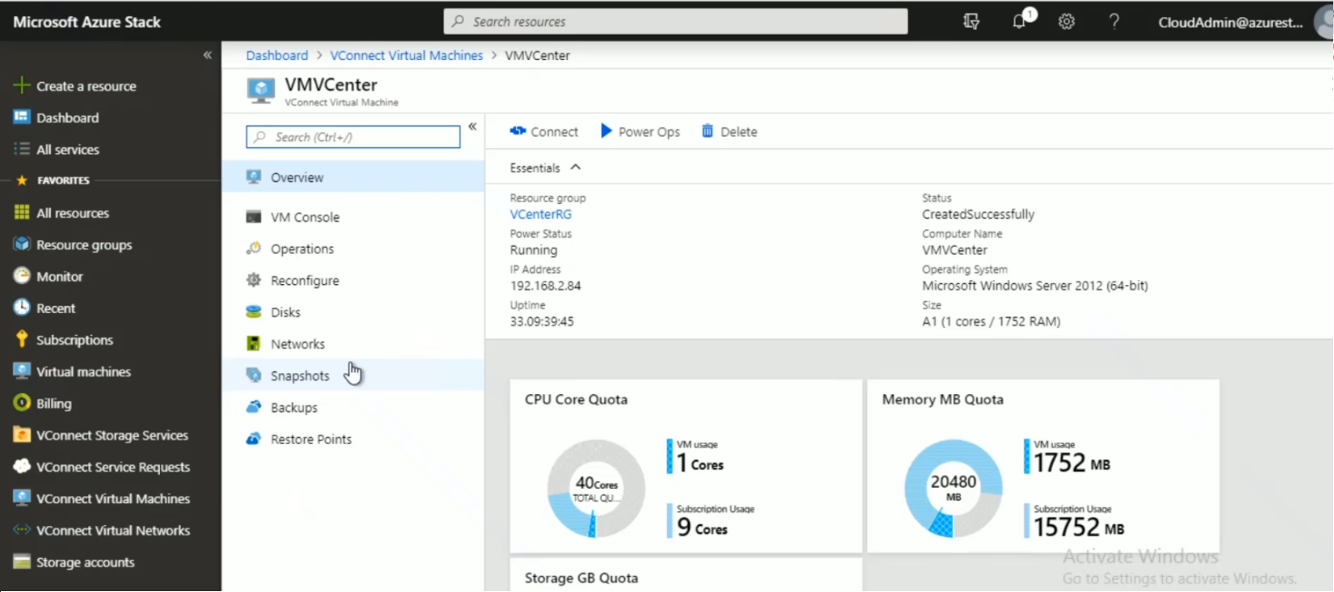Click the Reconfigure gear icon
The image size is (1334, 592).
pyautogui.click(x=253, y=280)
